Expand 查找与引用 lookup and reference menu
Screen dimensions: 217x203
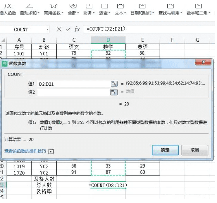coord(170,10)
